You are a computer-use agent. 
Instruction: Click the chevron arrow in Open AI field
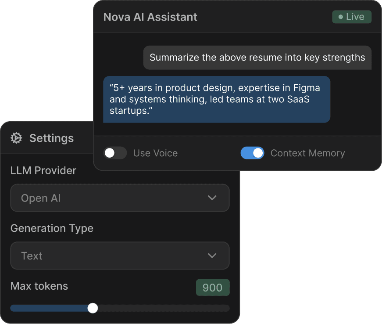(212, 198)
